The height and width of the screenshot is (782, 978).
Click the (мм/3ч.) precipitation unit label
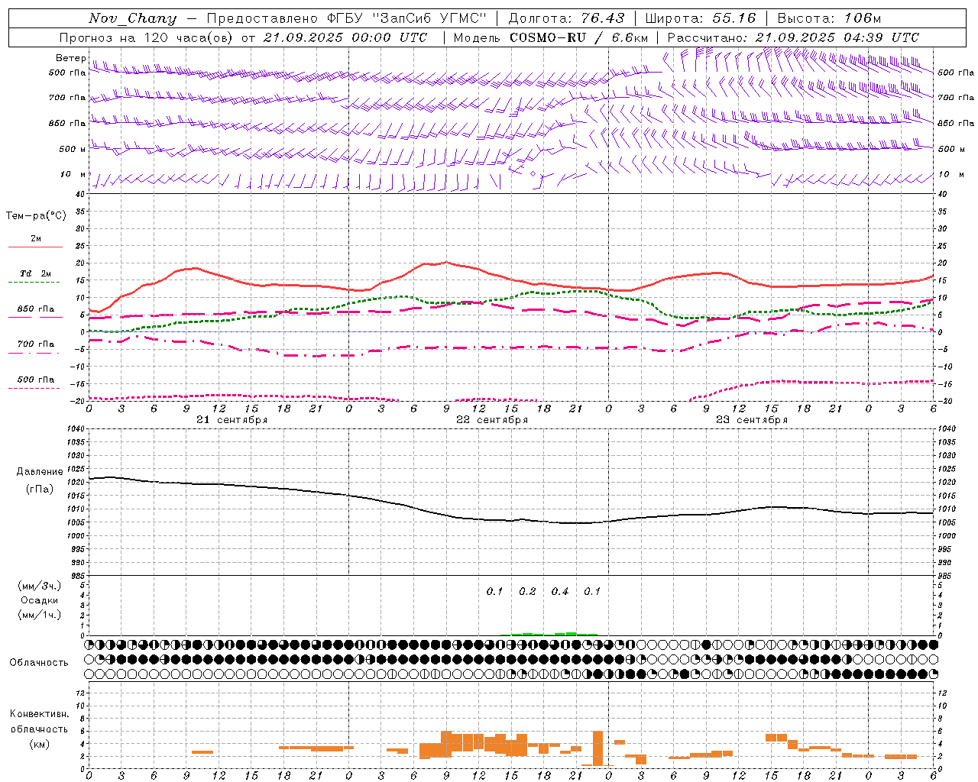click(x=40, y=586)
